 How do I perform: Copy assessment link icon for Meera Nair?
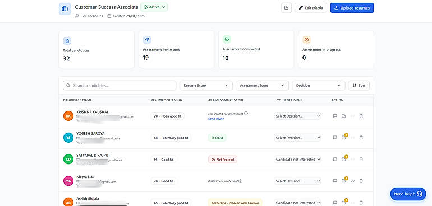352,181
